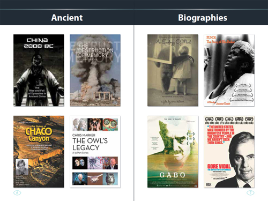Select Fundi: The Story of Ella Baker cover
This screenshot has height=201, width=268.
(x=229, y=70)
